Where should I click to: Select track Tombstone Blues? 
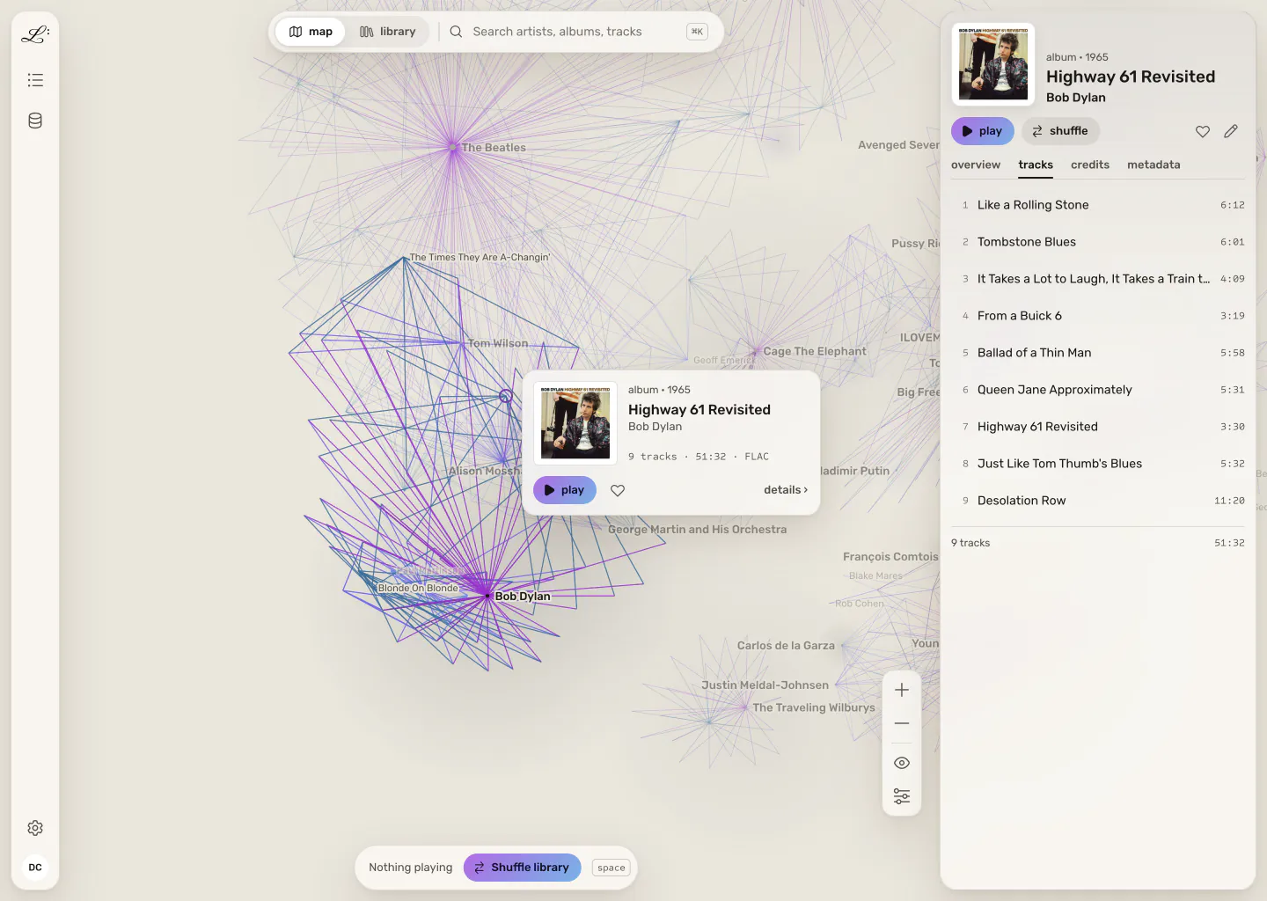point(1098,242)
